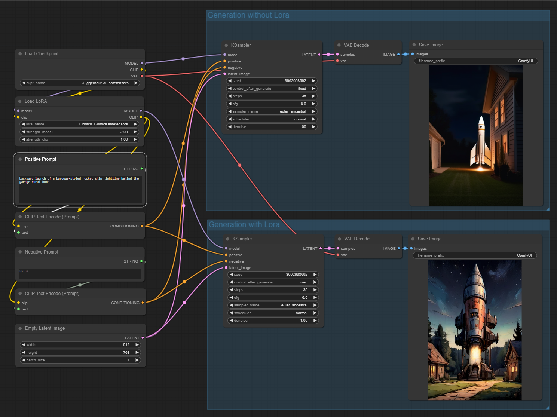The height and width of the screenshot is (417, 557).
Task: Collapse the Save Image node in Generation without Lora
Action: [x=414, y=45]
